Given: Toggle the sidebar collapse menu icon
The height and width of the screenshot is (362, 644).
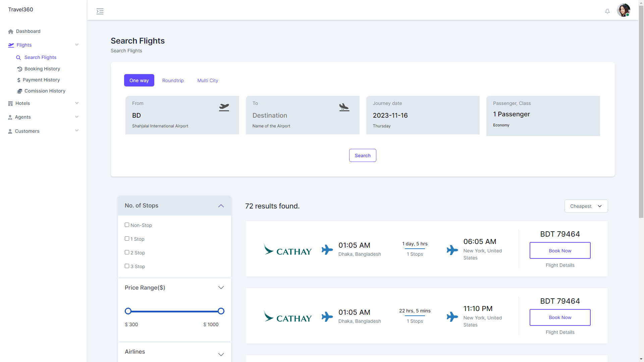Looking at the screenshot, I should point(100,11).
